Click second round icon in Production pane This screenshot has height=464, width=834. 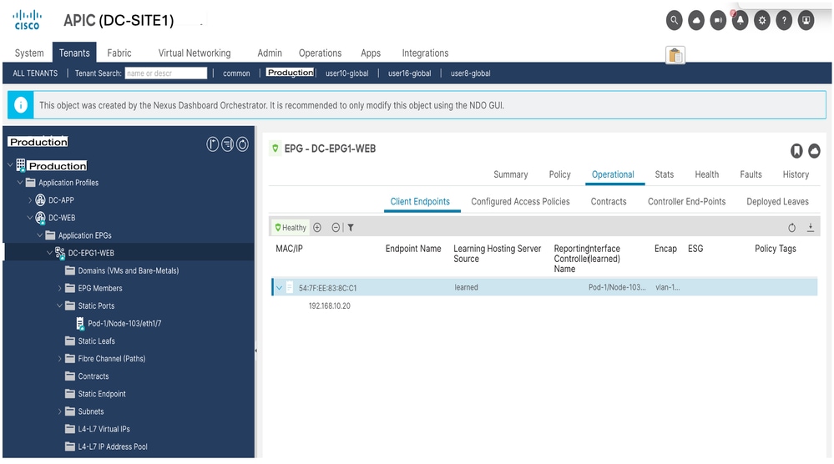[x=227, y=144]
